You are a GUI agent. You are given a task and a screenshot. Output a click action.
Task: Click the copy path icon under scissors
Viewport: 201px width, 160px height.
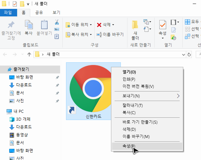(57, 30)
